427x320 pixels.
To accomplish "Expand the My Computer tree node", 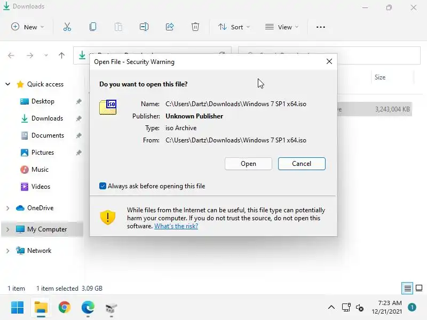I will pos(8,229).
